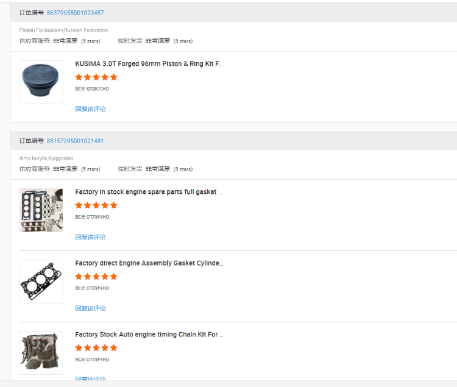Click buyer name dima burylin, Kyrgyzstan
The image size is (457, 387).
tap(46, 158)
